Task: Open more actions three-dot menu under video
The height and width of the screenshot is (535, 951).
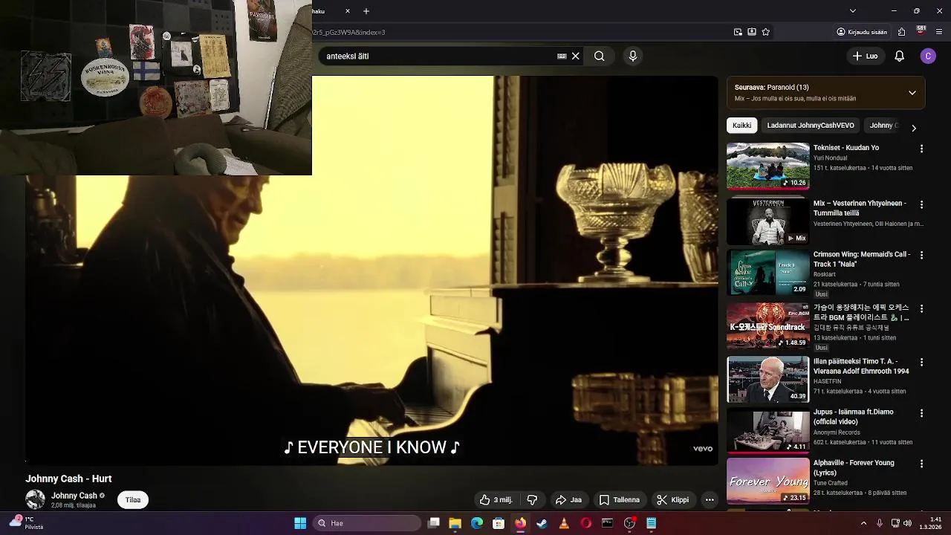Action: pos(710,500)
